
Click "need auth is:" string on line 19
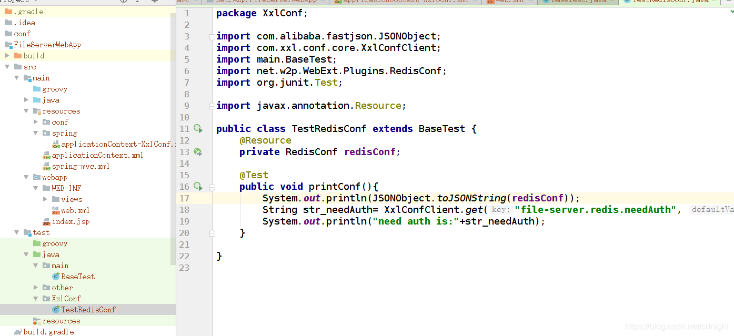coord(416,221)
